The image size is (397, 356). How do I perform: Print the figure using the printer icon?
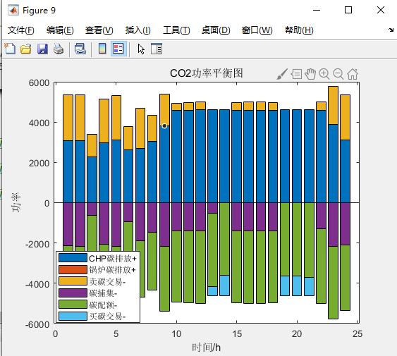click(x=59, y=49)
